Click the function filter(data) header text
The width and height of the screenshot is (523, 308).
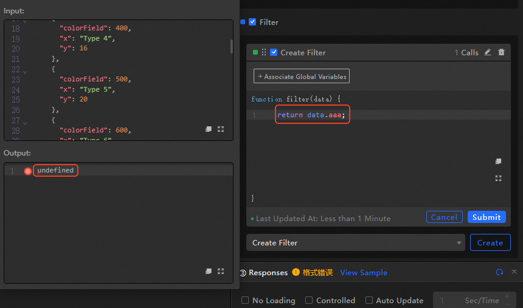[x=296, y=98]
